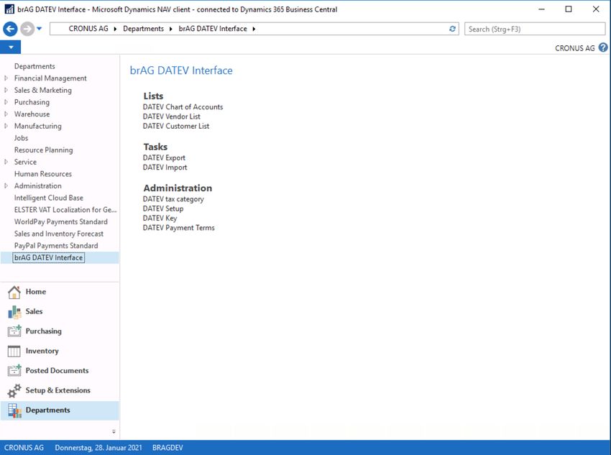
Task: Expand the Service tree node
Action: 6,162
